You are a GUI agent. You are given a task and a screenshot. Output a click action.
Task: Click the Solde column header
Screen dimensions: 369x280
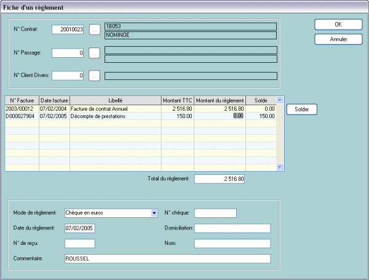[x=261, y=100]
